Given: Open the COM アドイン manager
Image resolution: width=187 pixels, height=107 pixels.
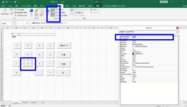Looking at the screenshot, I should [x=42, y=13].
